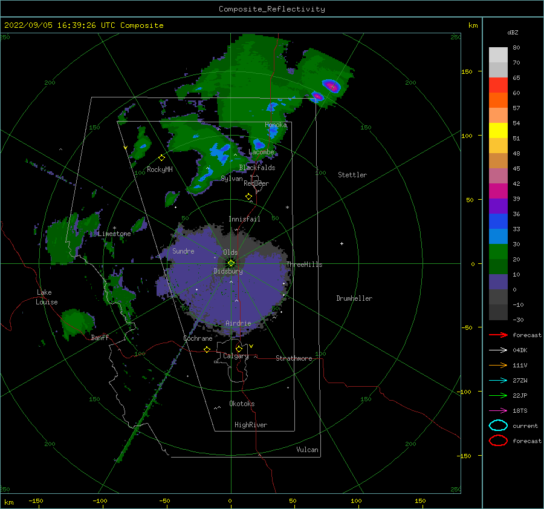Click the Drumheller city label

(354, 298)
